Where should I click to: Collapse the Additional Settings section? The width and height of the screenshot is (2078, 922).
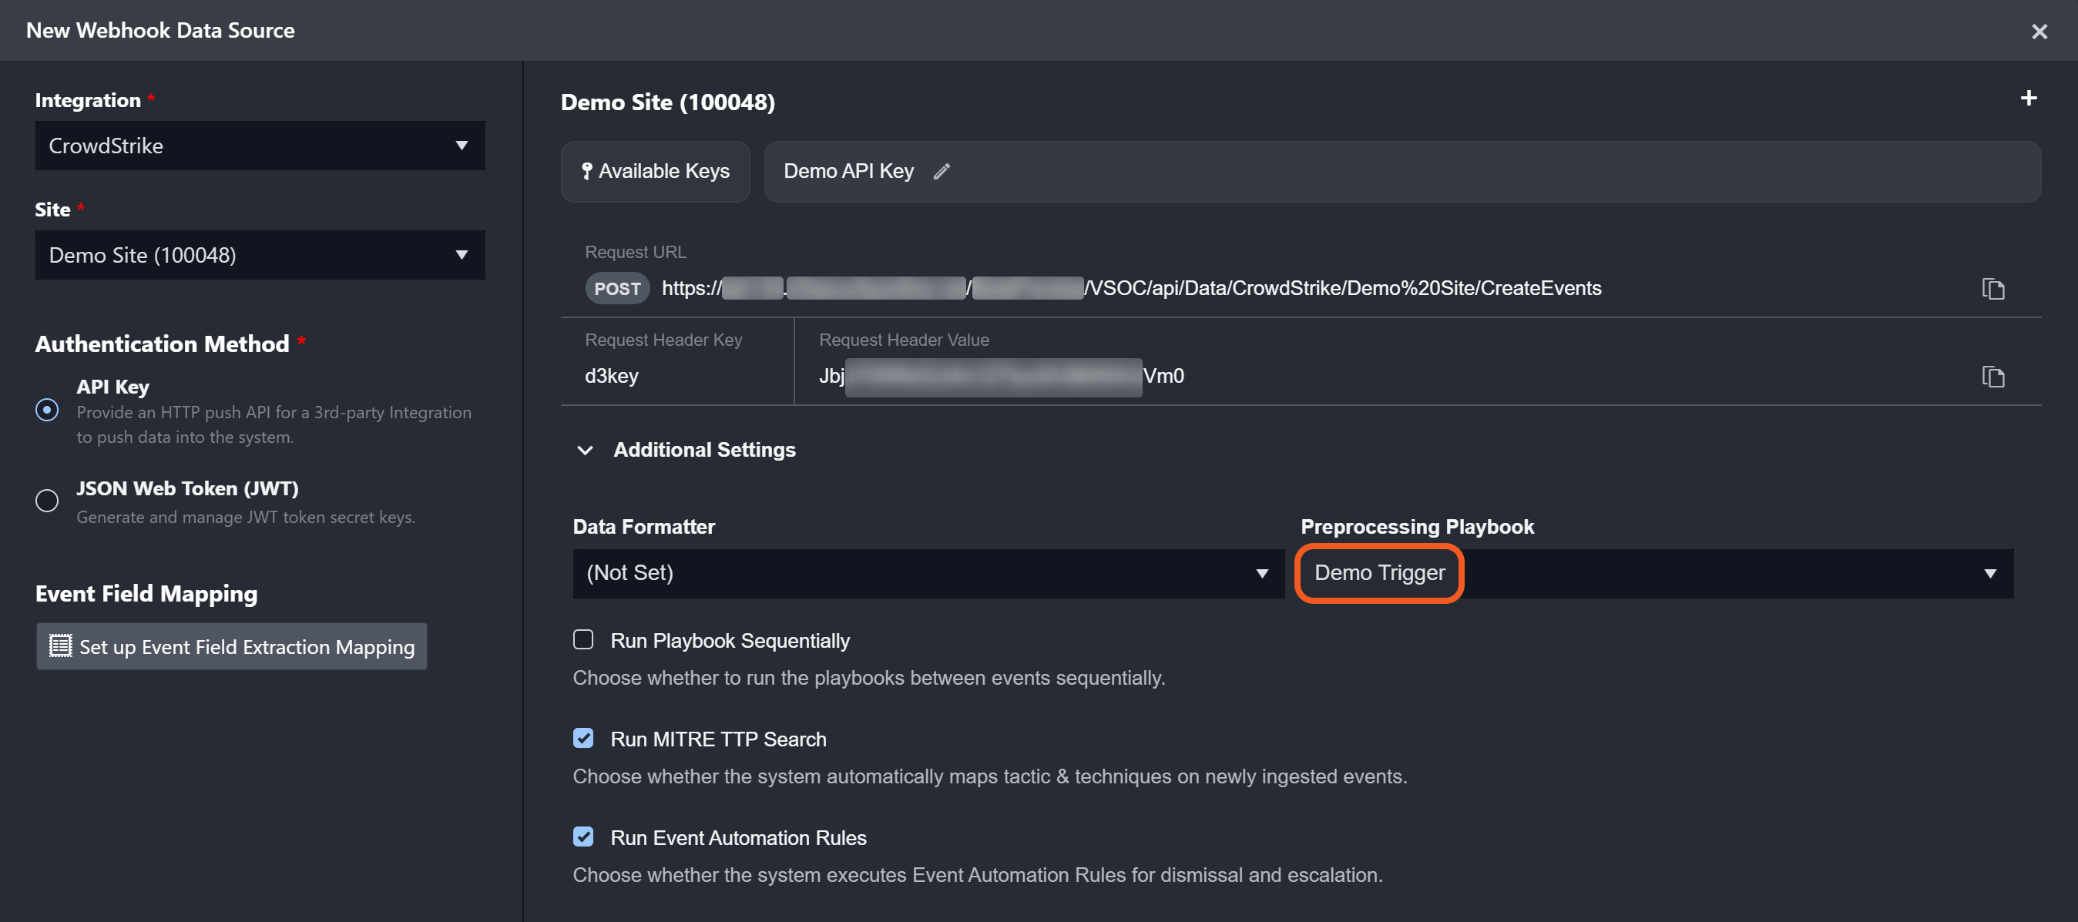(586, 450)
